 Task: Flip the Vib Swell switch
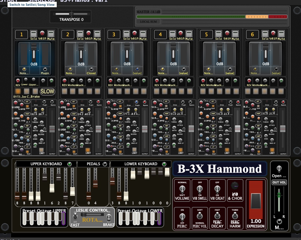[x=200, y=189]
